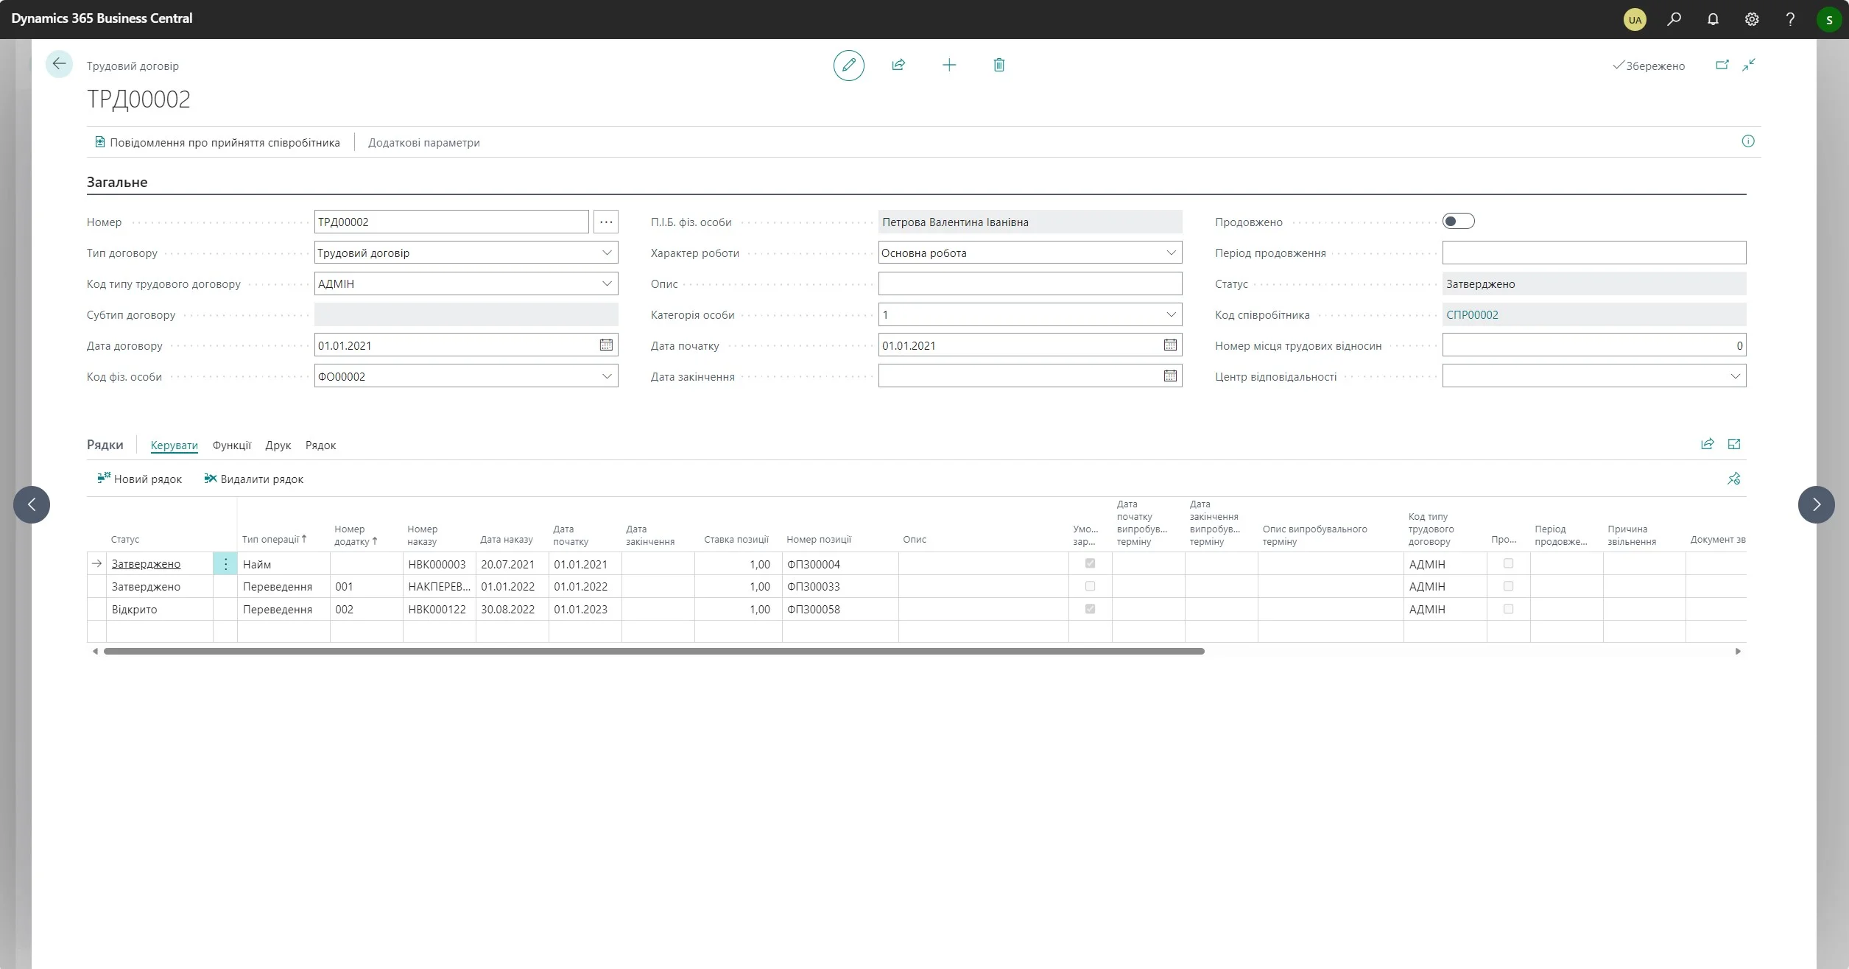Viewport: 1849px width, 969px height.
Task: Click the trash delete icon
Action: [999, 66]
